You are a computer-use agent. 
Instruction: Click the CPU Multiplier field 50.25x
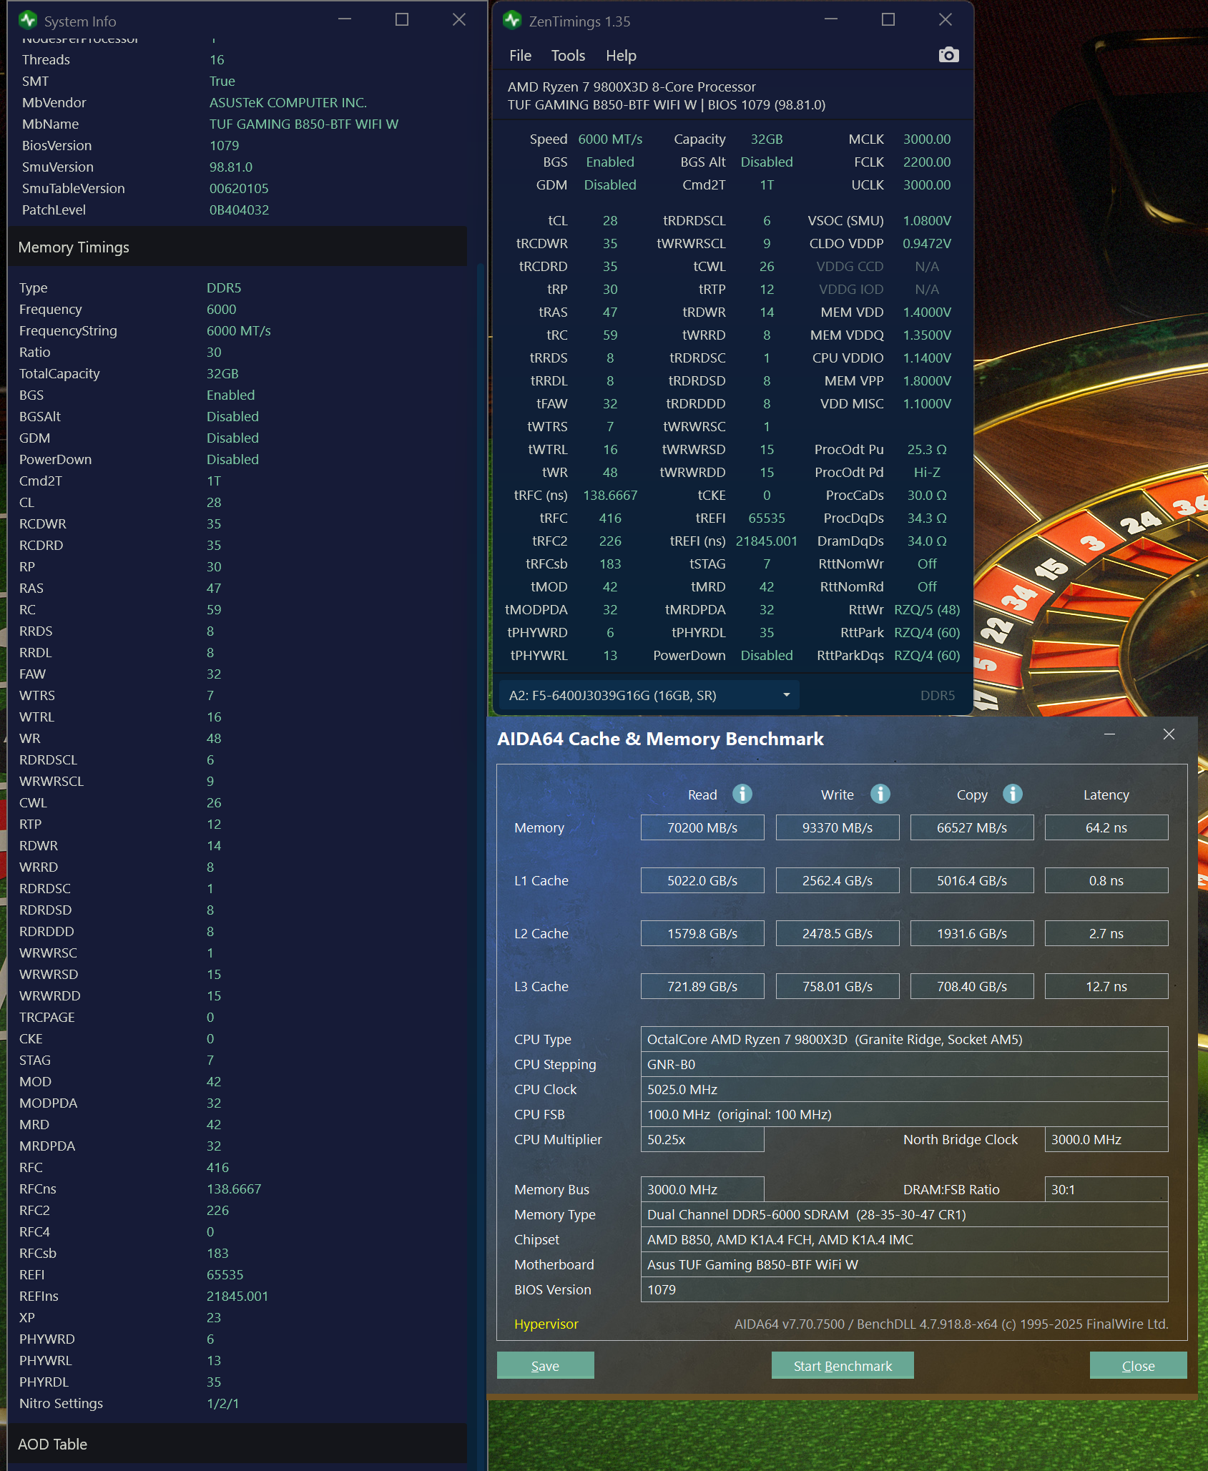(x=702, y=1139)
